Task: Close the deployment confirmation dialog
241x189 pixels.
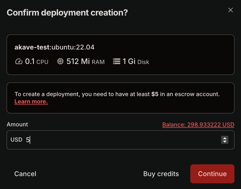Action: pyautogui.click(x=230, y=10)
